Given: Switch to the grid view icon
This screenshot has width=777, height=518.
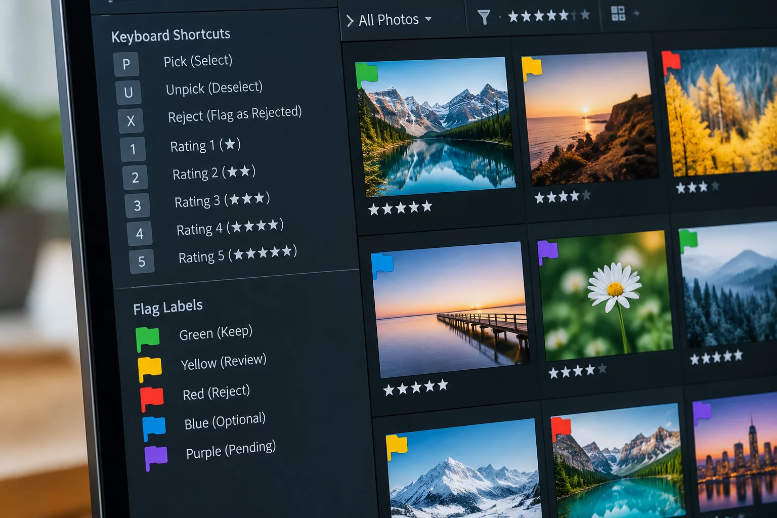Looking at the screenshot, I should (x=618, y=14).
